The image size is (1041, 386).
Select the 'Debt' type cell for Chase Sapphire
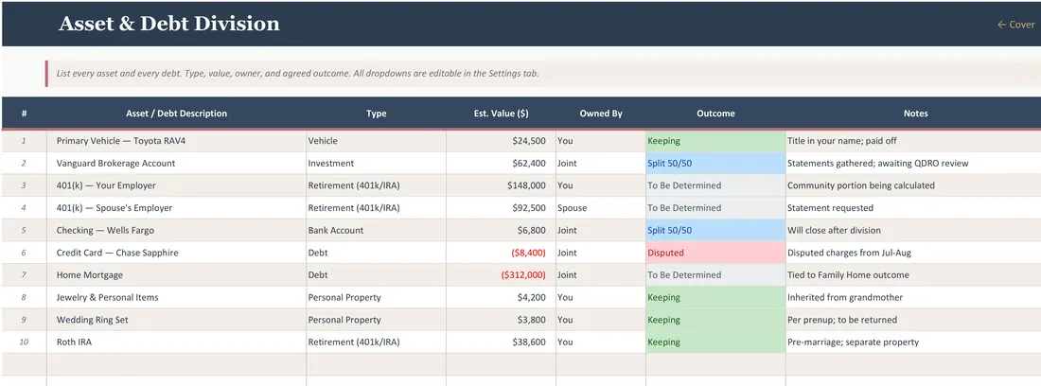(x=376, y=253)
